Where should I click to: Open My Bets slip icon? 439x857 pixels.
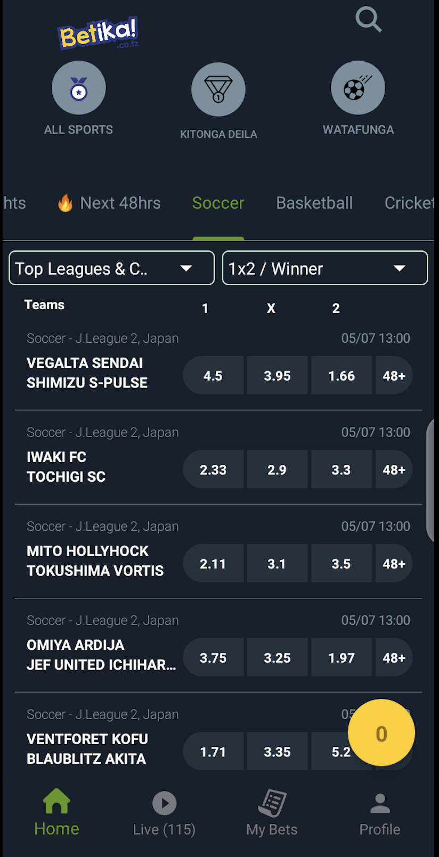point(272,803)
